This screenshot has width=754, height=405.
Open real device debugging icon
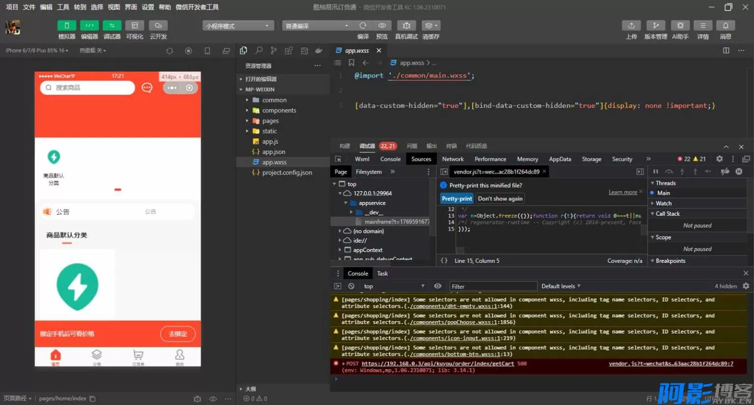coord(406,25)
